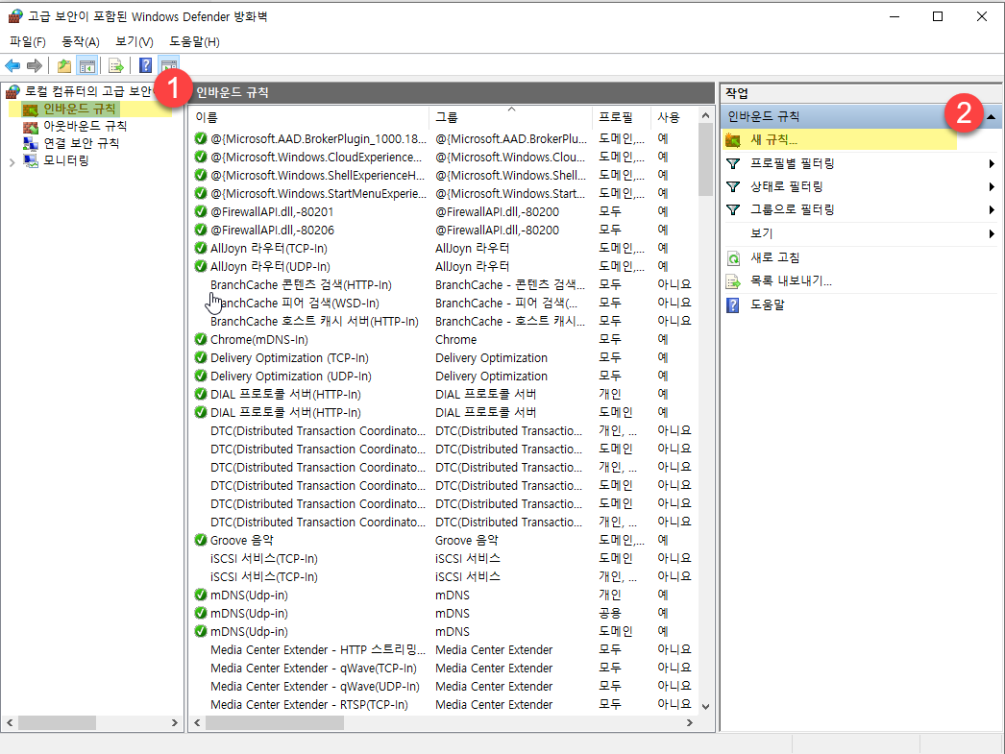Click green check icon of Delivery Optimization (TCP-In)

(201, 357)
